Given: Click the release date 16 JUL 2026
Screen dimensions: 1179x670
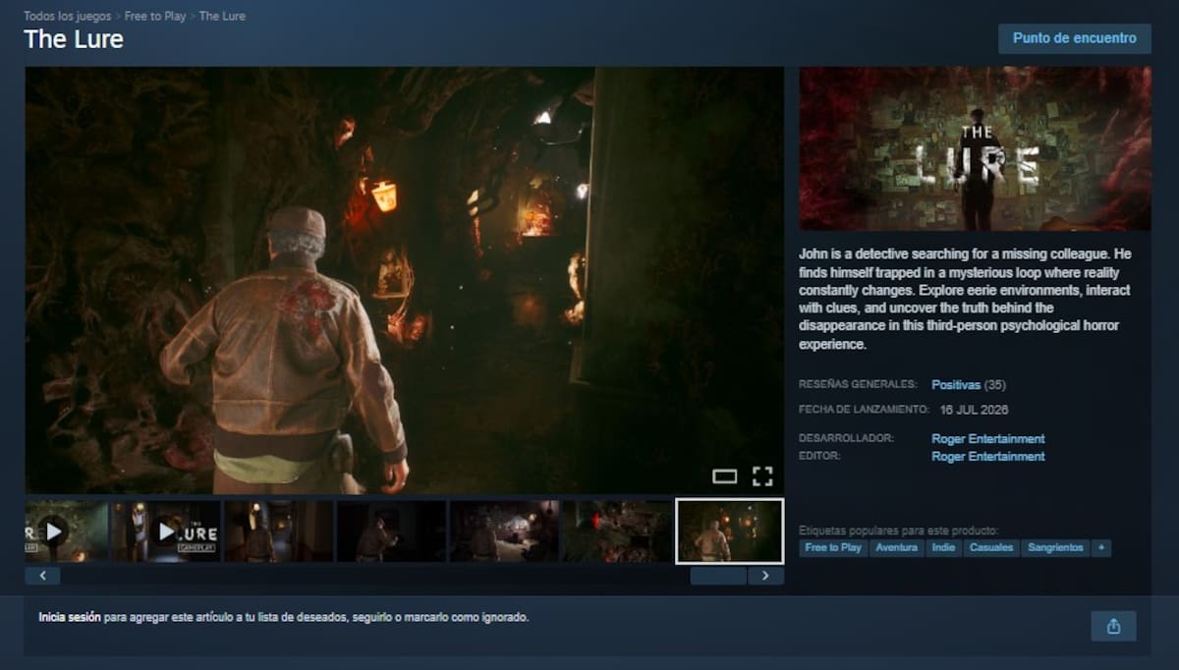Looking at the screenshot, I should 974,410.
